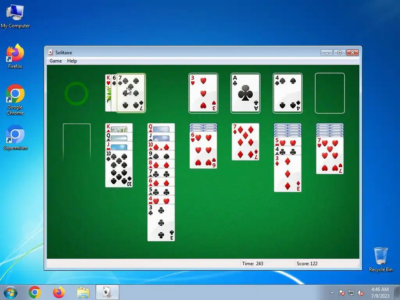Screen dimensions: 400x300
Task: Click the Action Center flag tray icon
Action: 342,293
